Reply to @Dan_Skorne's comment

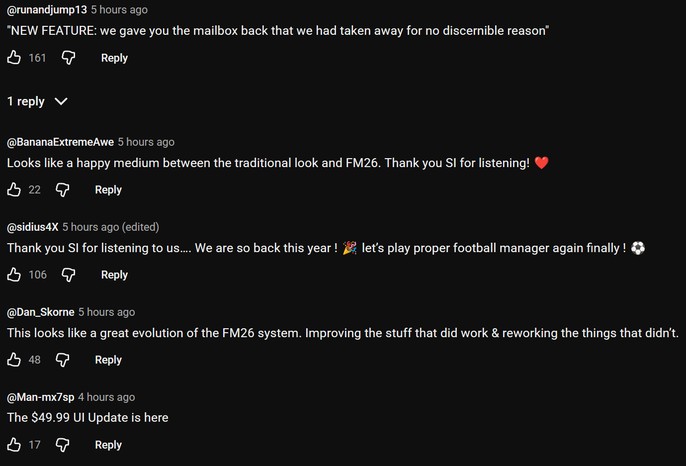[108, 360]
